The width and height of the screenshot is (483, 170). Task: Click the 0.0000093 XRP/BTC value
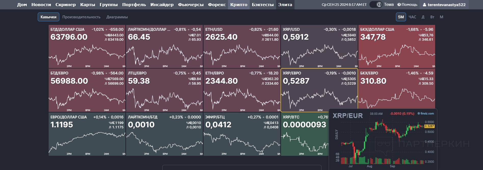(x=304, y=125)
